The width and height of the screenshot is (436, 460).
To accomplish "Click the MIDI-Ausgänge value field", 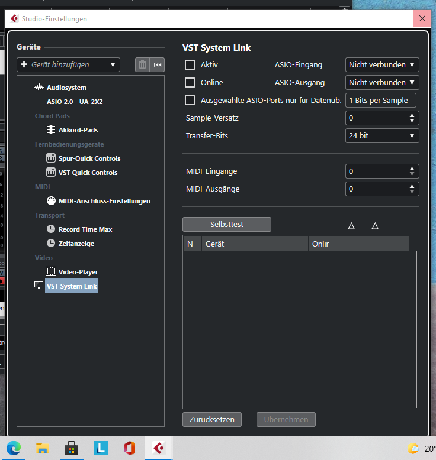I will point(377,189).
